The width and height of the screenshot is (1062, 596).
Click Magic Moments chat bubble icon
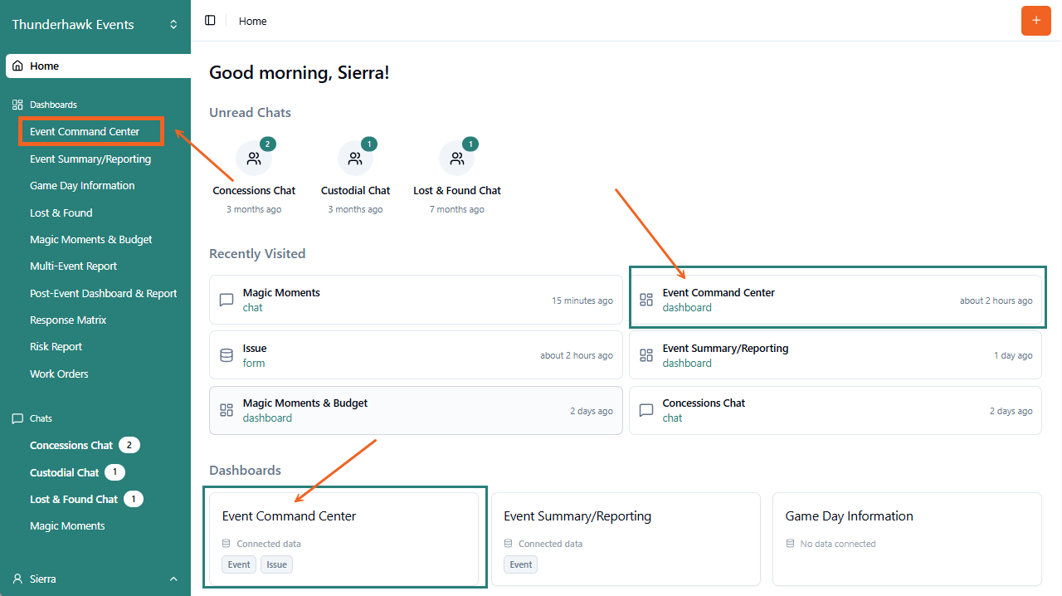(227, 300)
